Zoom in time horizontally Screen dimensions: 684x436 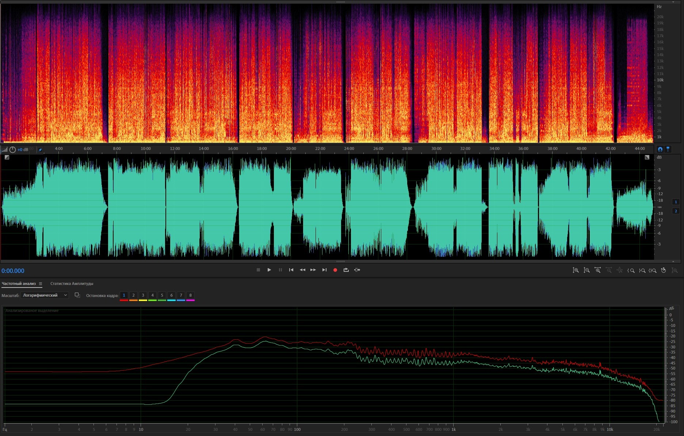pos(597,270)
